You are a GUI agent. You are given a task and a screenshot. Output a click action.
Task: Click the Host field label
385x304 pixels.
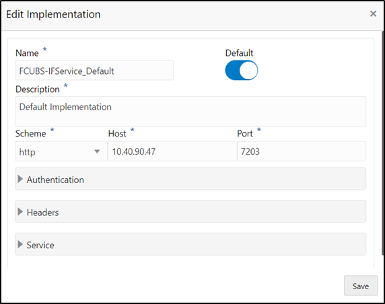tap(117, 133)
